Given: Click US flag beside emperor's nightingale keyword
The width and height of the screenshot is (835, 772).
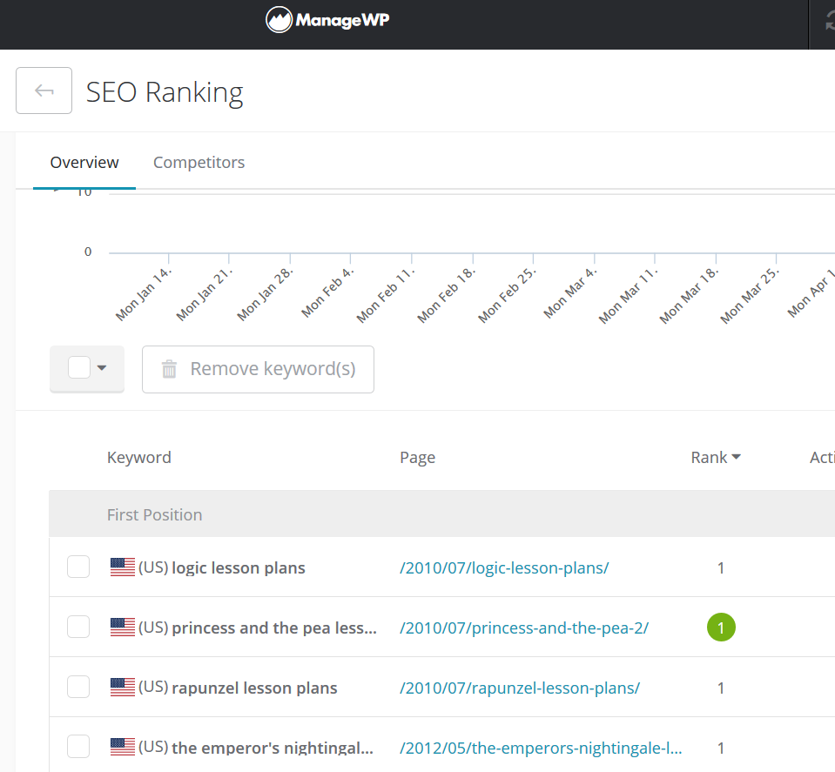Looking at the screenshot, I should [x=123, y=747].
